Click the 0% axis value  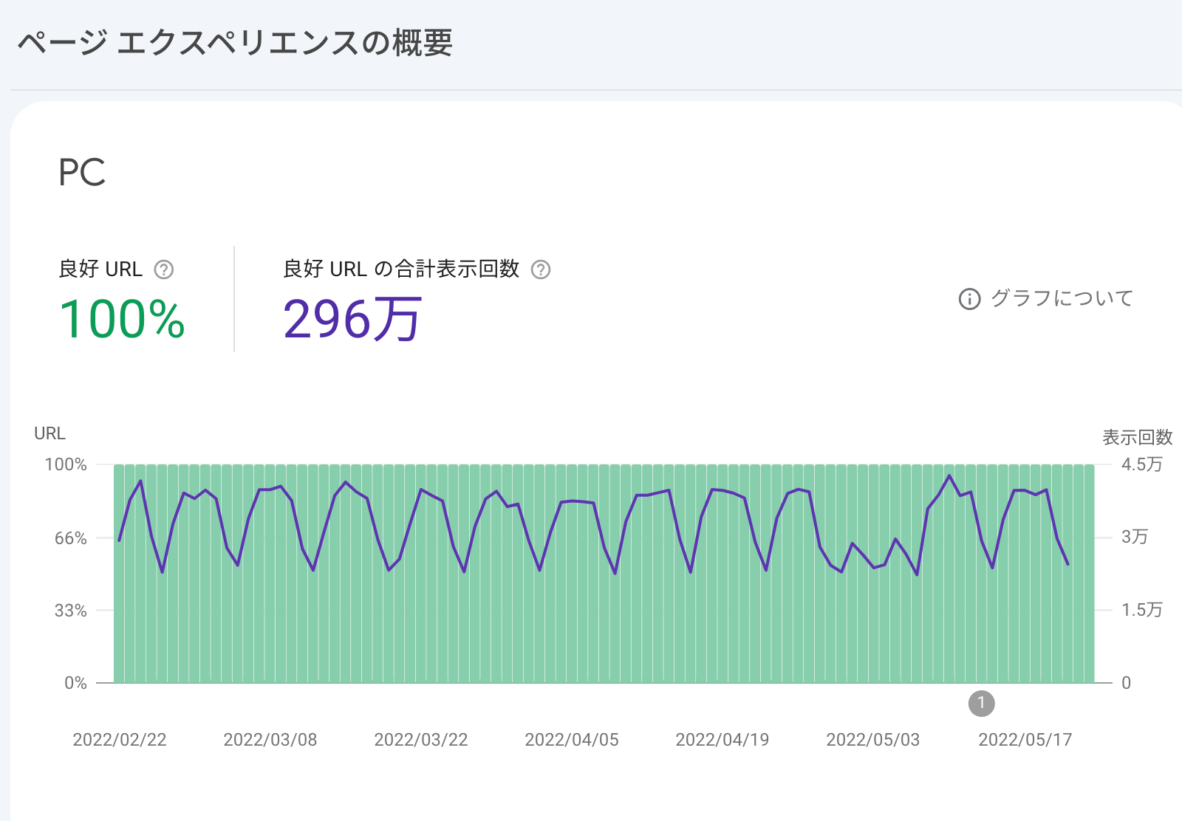(75, 683)
